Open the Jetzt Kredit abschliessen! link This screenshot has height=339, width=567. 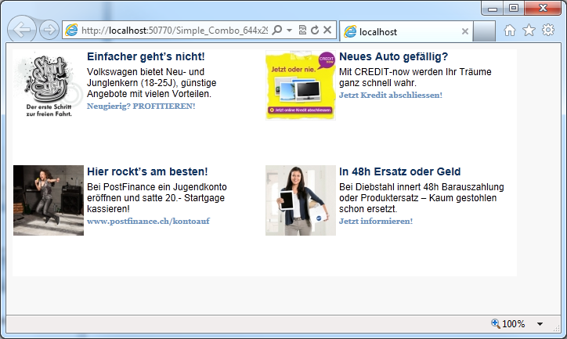tap(391, 95)
